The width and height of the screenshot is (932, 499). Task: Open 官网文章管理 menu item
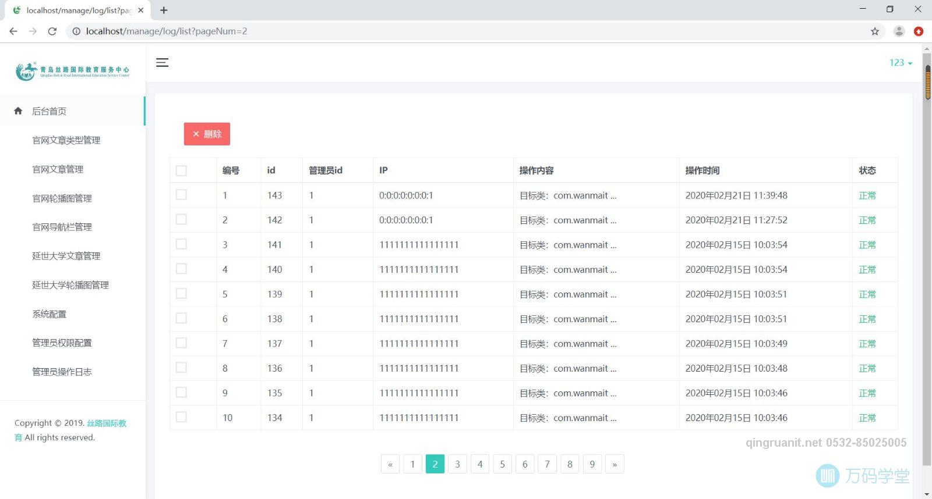click(58, 169)
